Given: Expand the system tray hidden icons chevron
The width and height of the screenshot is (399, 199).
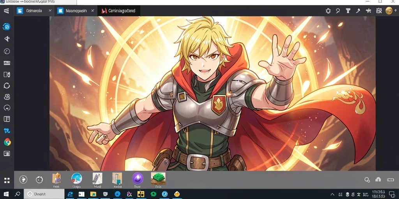Looking at the screenshot, I should pos(332,194).
